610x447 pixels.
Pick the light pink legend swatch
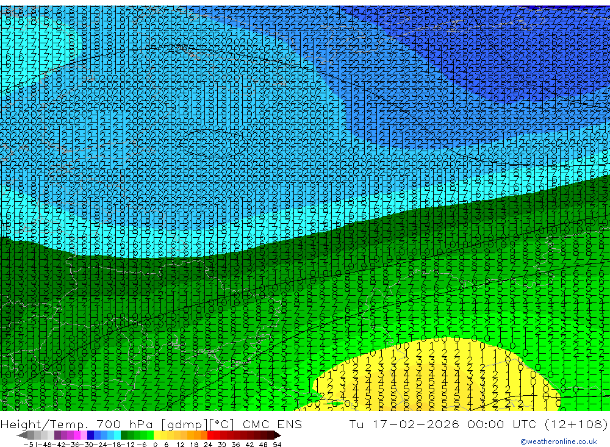[x=84, y=435]
